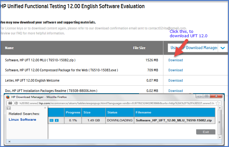Click the 0.1% progress cell
Screen dimensions: 229x147
pyautogui.click(x=73, y=120)
